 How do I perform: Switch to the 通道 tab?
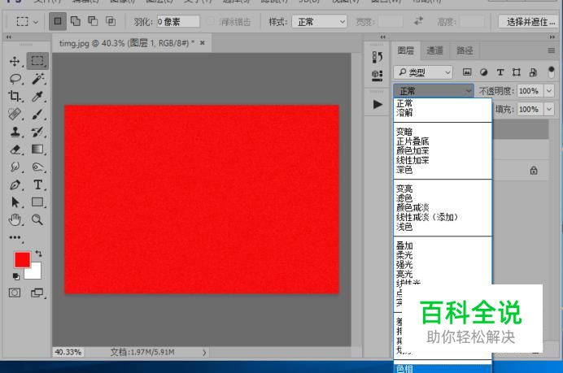(434, 50)
